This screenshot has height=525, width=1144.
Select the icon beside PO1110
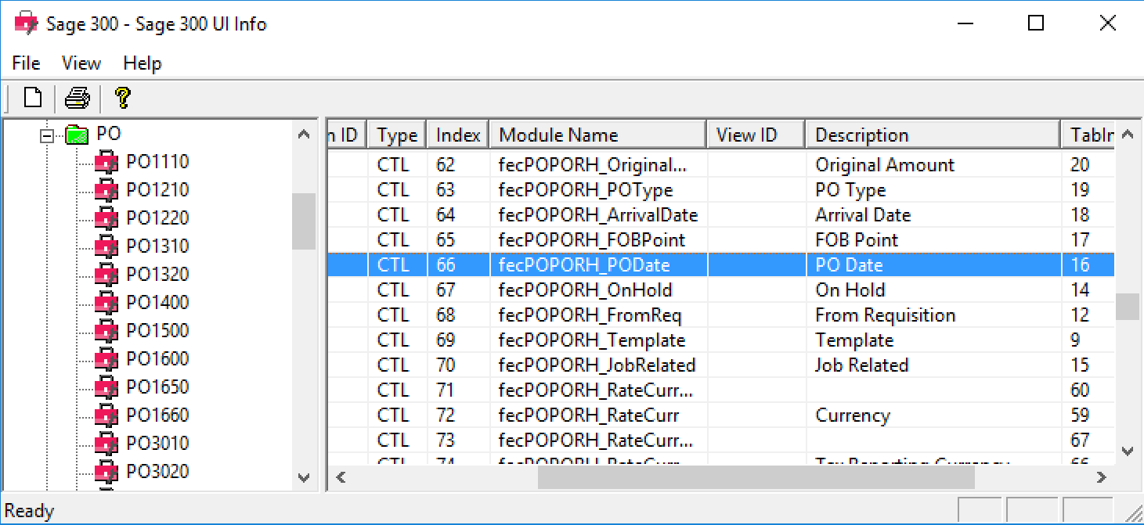pyautogui.click(x=105, y=163)
